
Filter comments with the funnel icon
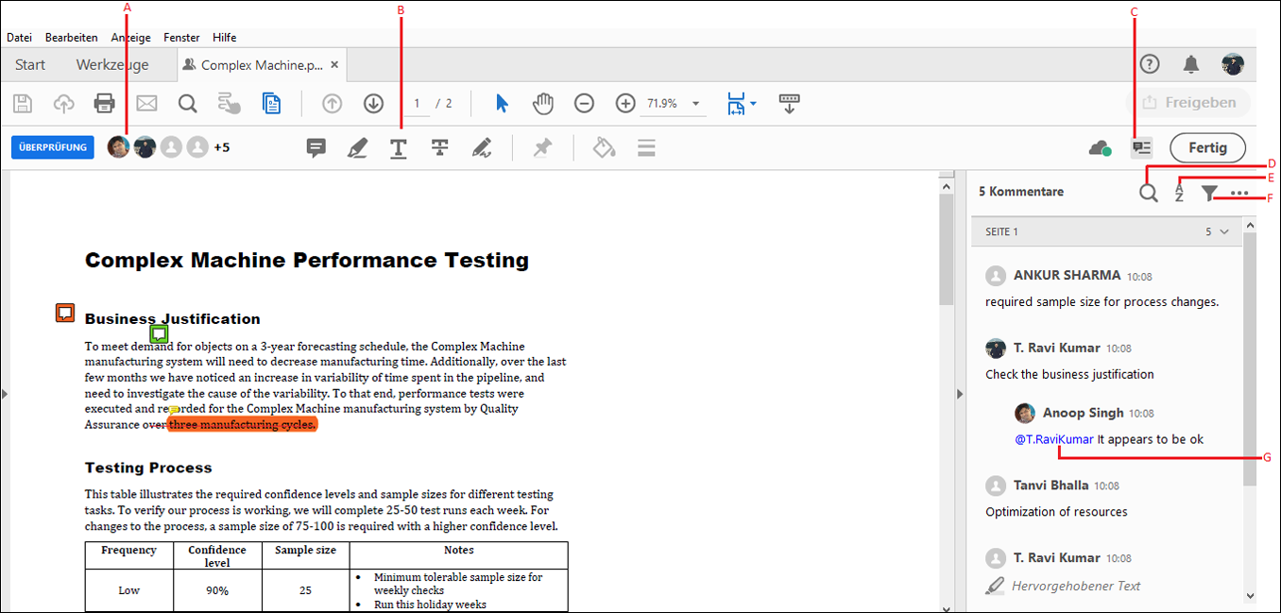[1207, 193]
